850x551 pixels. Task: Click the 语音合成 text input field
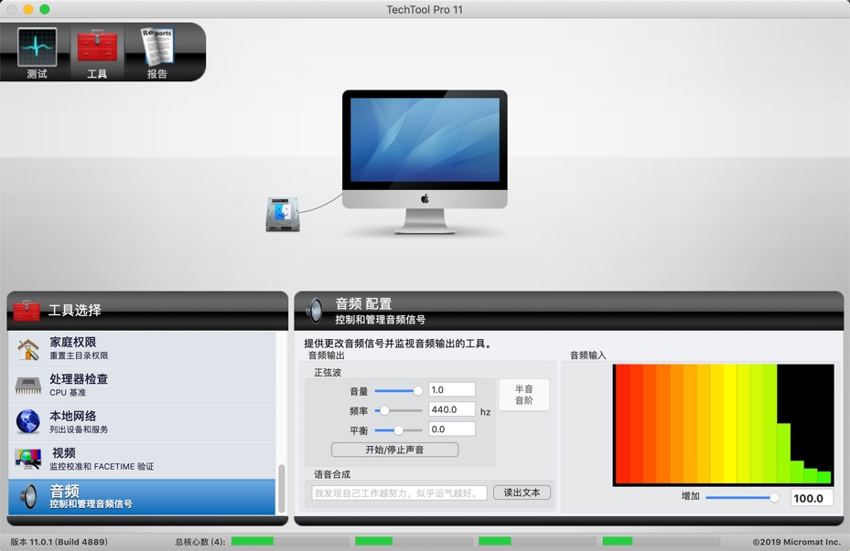[400, 493]
